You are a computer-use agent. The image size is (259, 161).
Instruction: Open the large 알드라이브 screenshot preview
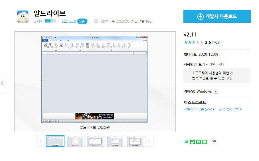[x=95, y=80]
